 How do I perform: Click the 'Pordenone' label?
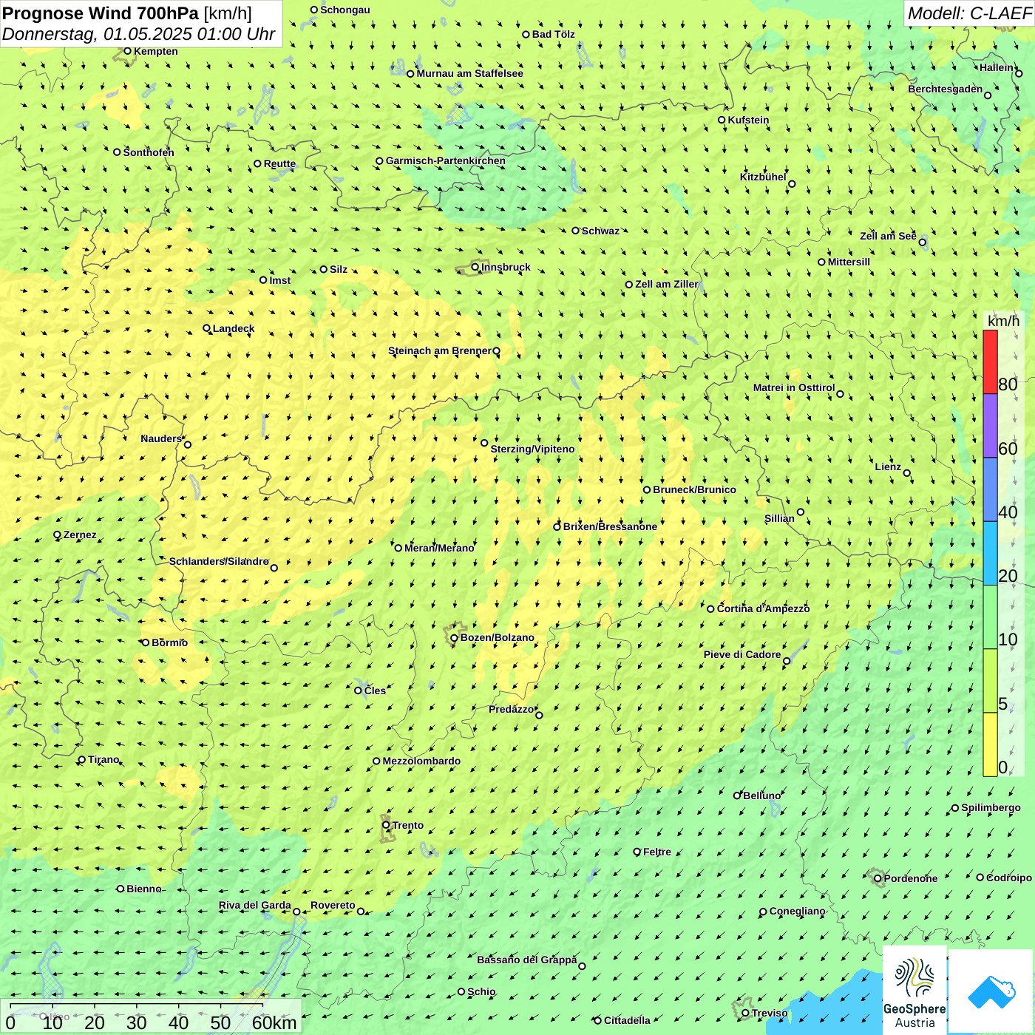click(x=911, y=878)
